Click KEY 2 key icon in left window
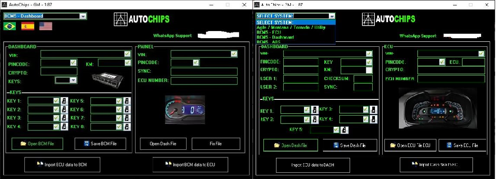 coord(64,110)
